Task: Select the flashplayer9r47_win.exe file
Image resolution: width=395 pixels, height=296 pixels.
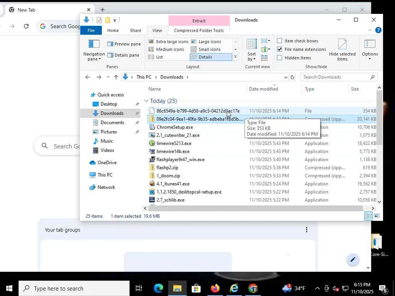Action: point(181,160)
